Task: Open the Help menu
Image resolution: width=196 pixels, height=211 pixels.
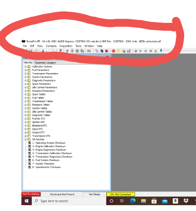Action: tap(100, 46)
